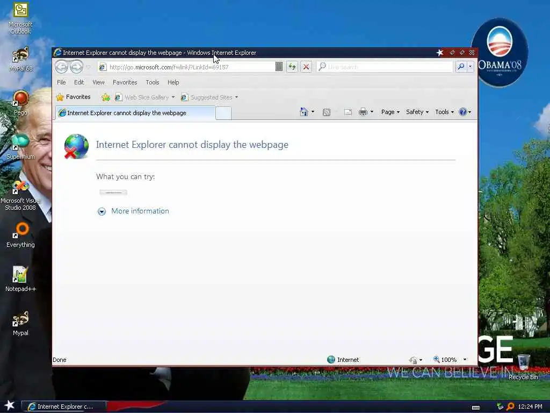This screenshot has width=550, height=413.
Task: Stop loading with the red X button
Action: (x=306, y=67)
